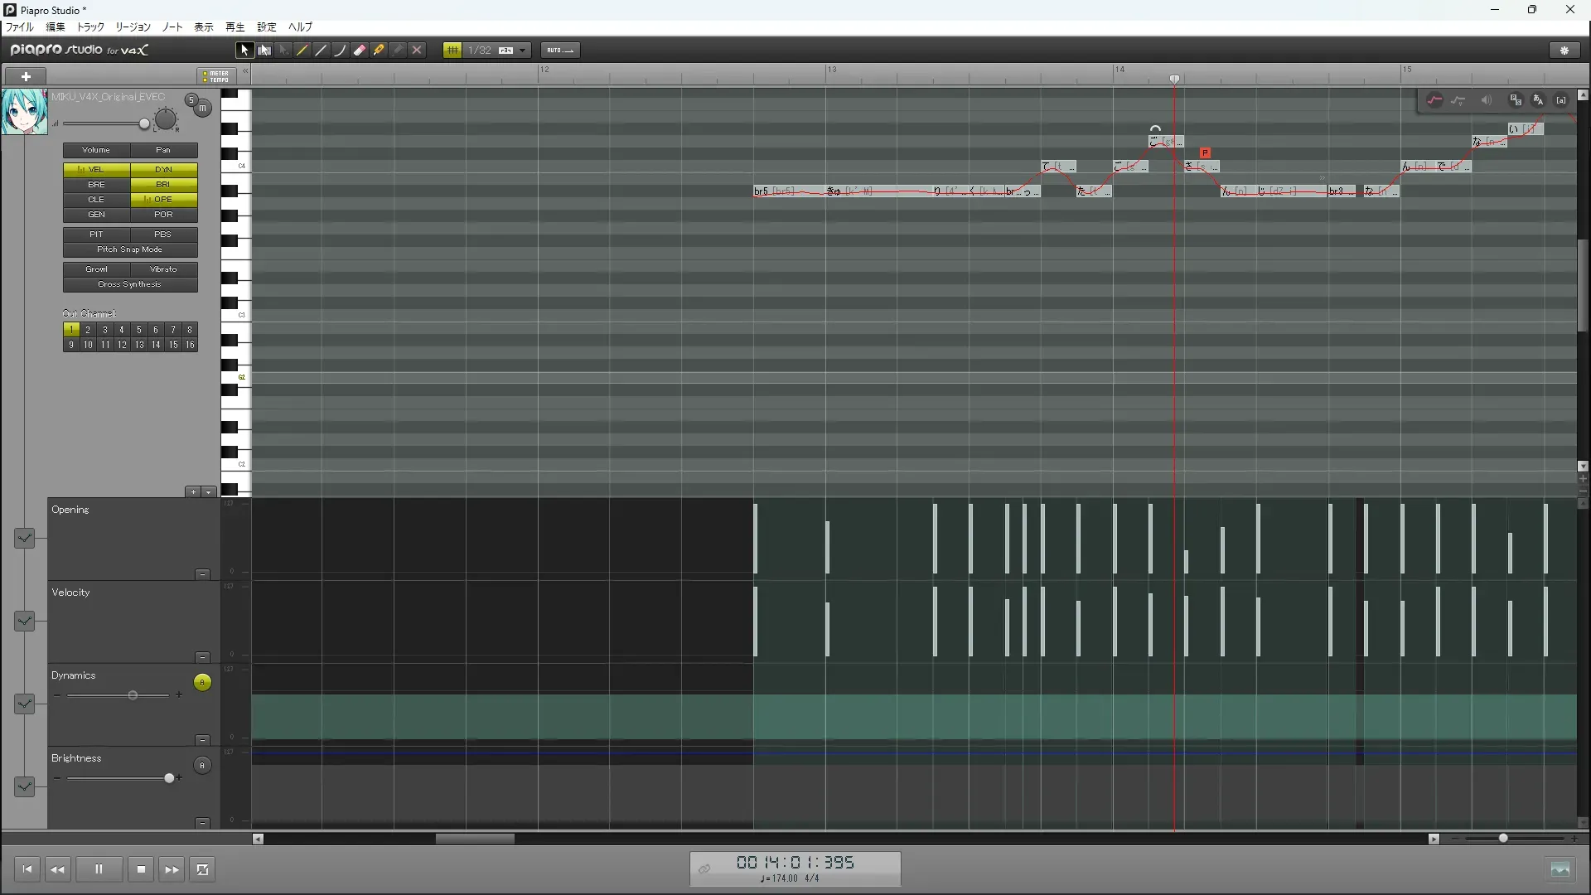This screenshot has height=895, width=1591.
Task: Toggle solo on the MIKU track
Action: tap(191, 100)
